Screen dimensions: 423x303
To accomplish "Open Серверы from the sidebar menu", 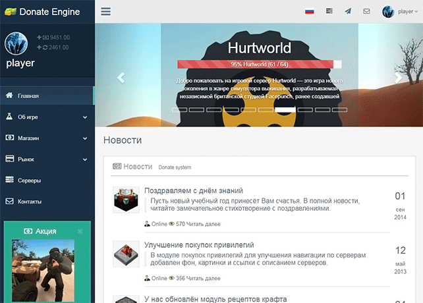I will [30, 180].
